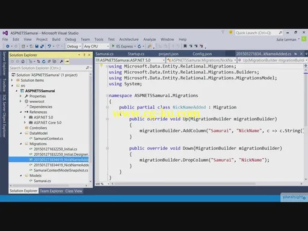This screenshot has height=231, width=308.
Task: Open the IIS Express options dropdown arrow
Action: pyautogui.click(x=135, y=46)
